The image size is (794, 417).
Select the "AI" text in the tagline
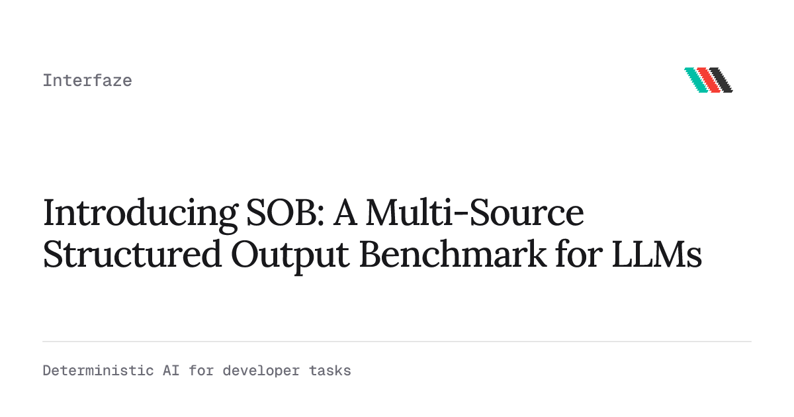(171, 371)
